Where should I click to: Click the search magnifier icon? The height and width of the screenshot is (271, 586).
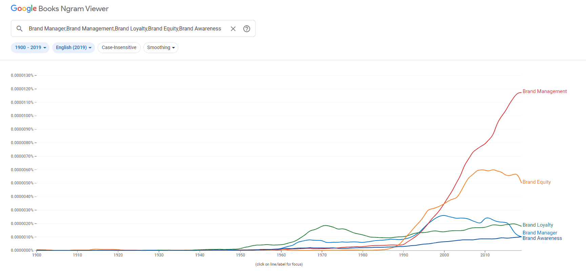[20, 29]
